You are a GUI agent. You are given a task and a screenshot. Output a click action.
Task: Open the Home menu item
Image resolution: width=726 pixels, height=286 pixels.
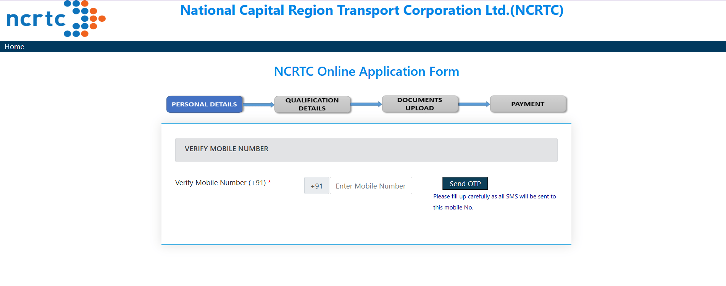click(x=15, y=46)
